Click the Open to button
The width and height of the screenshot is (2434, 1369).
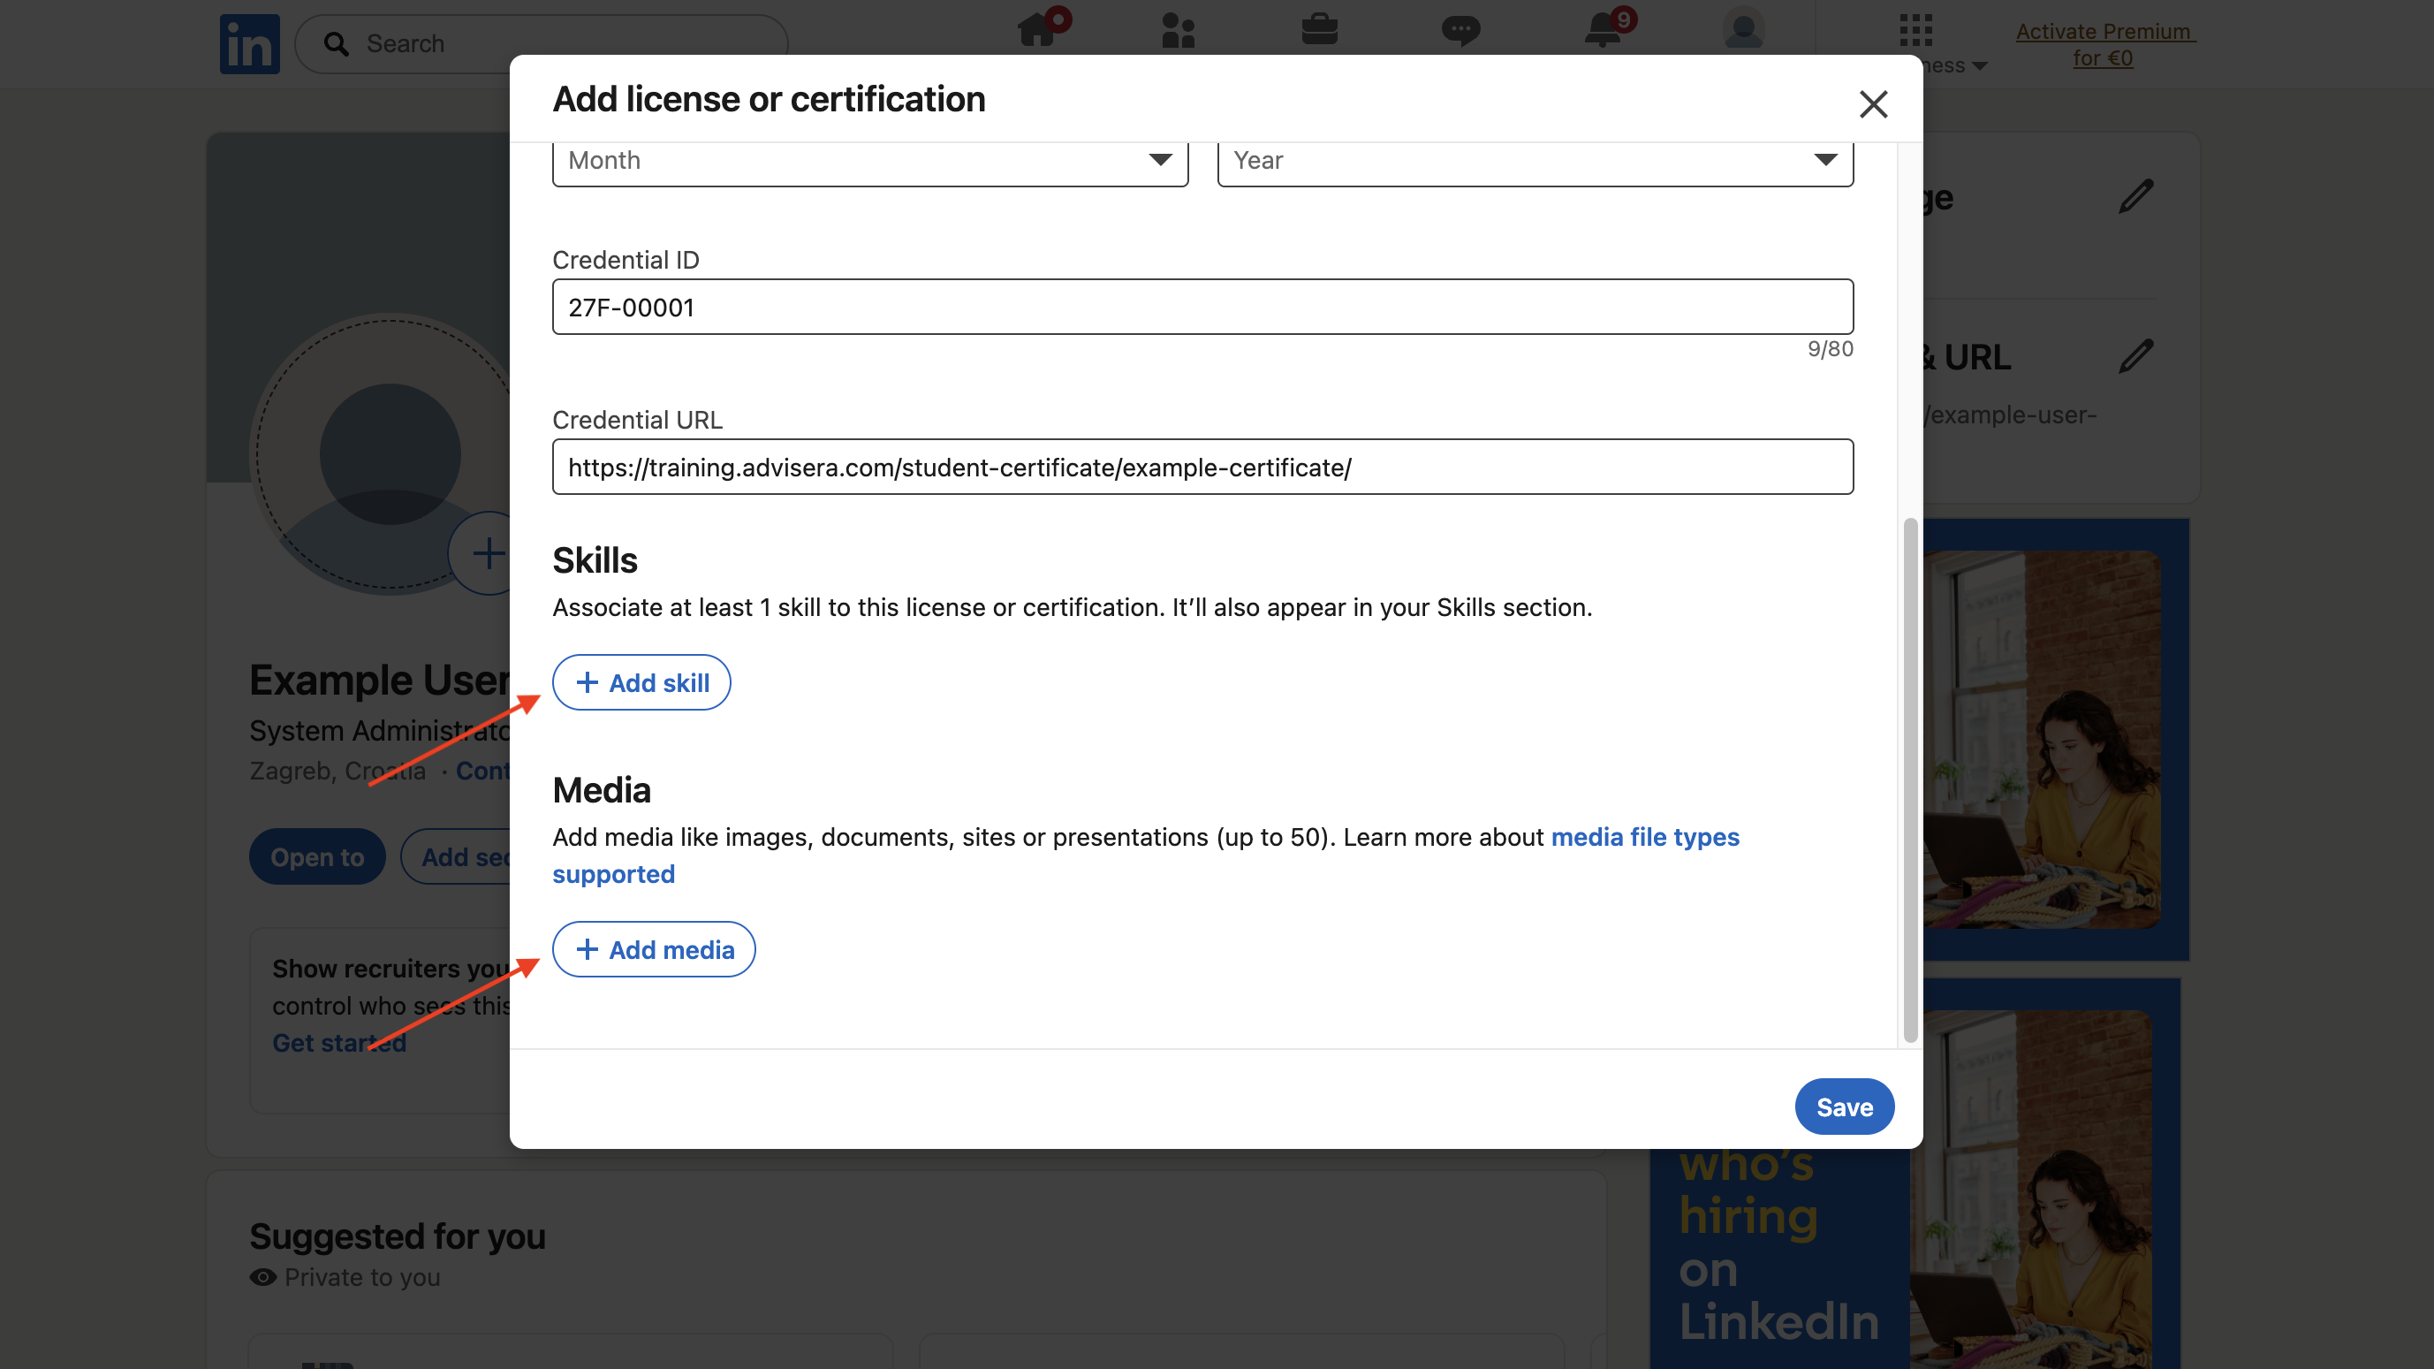[317, 856]
